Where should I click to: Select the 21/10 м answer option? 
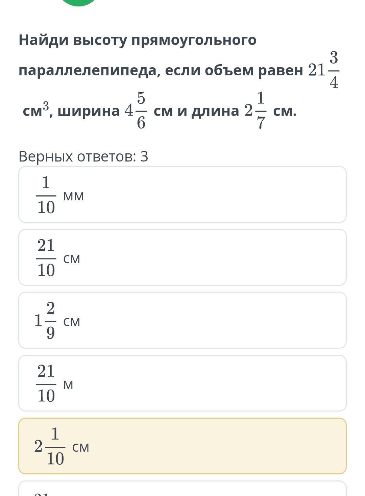[x=182, y=383]
